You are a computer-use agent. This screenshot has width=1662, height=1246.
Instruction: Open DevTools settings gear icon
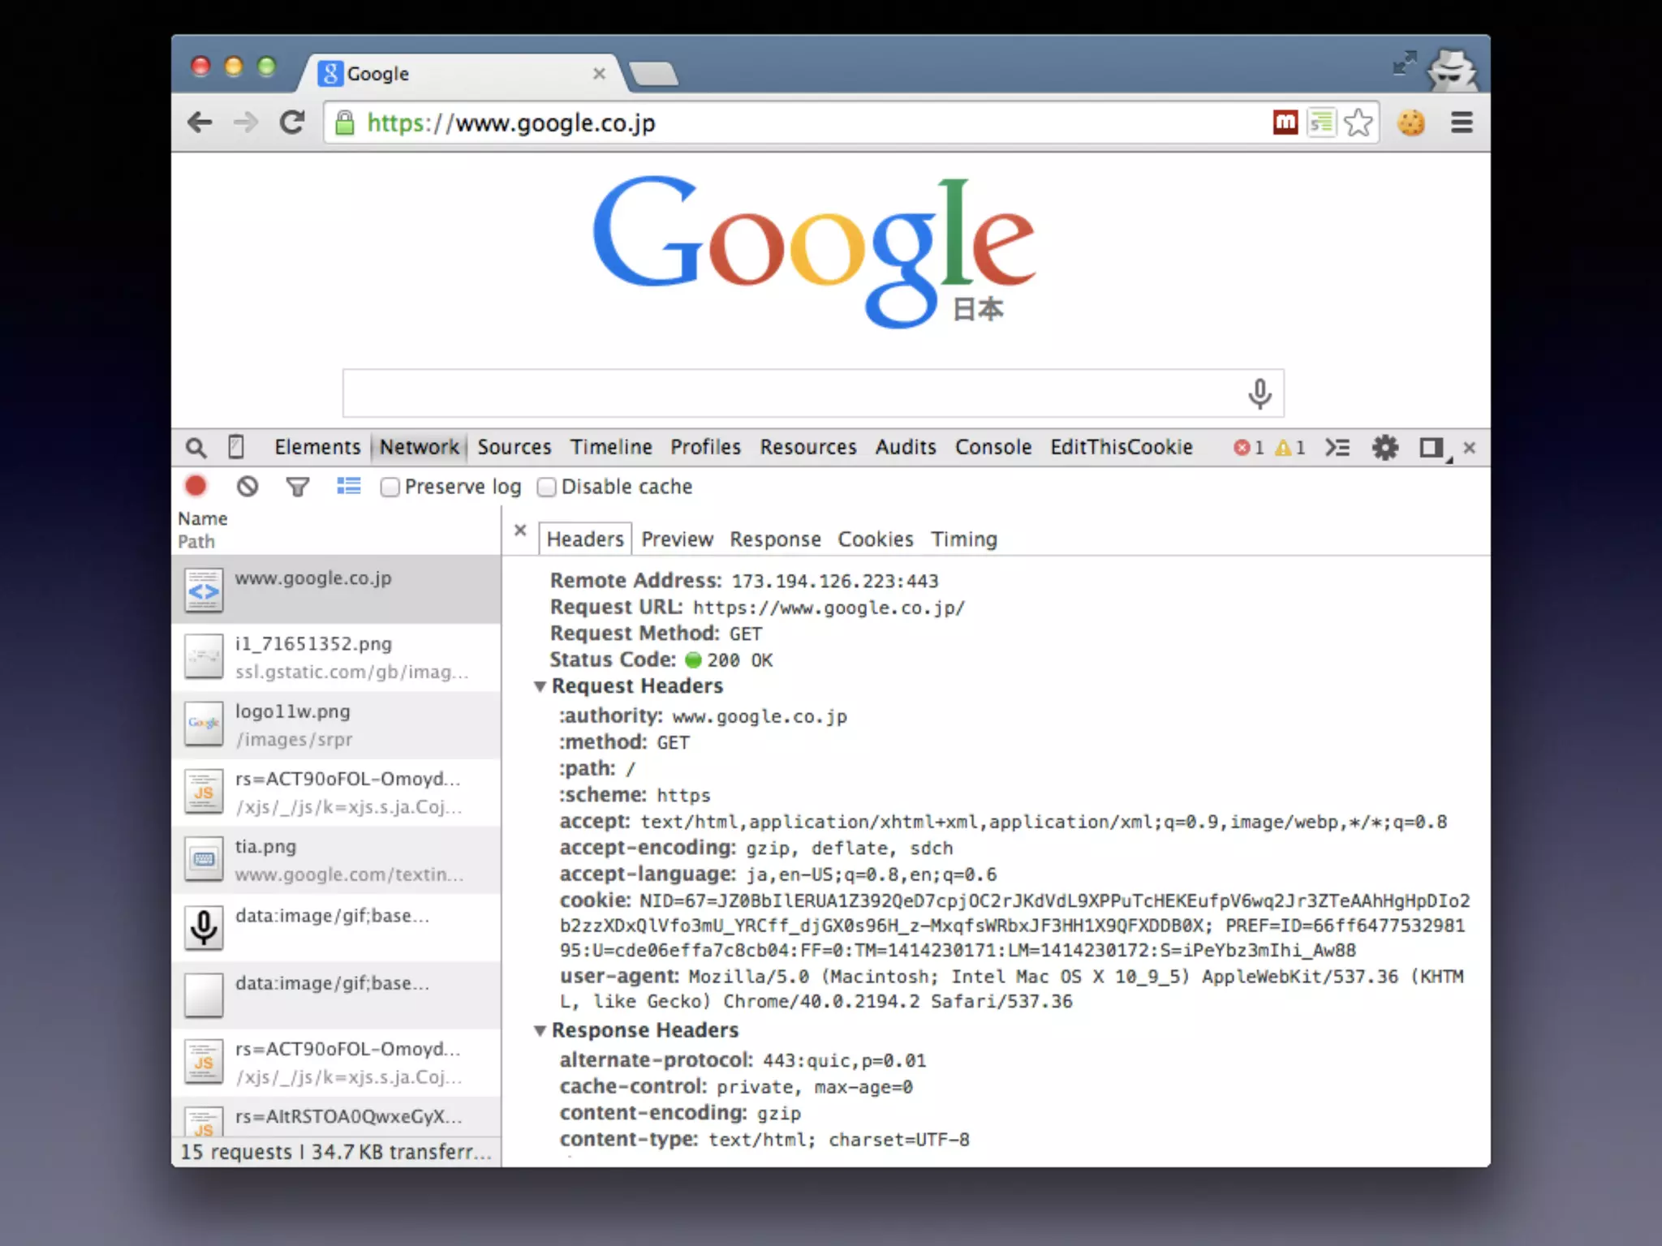(1384, 448)
